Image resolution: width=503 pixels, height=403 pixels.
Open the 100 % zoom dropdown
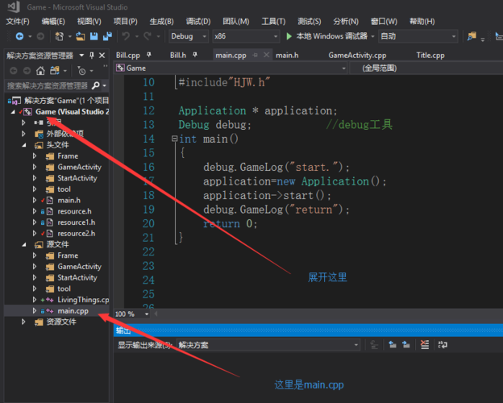coord(132,314)
